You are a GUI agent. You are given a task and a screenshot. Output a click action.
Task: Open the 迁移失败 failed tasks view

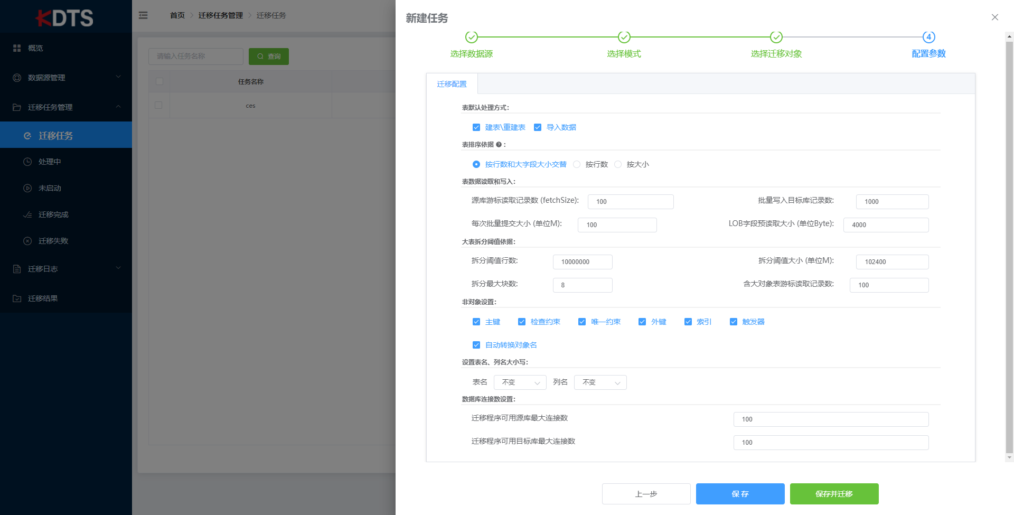click(54, 241)
